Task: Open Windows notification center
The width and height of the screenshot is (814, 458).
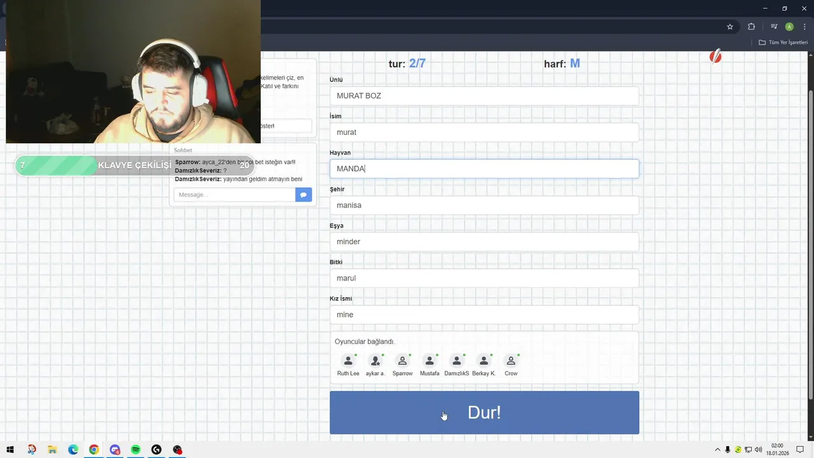Action: (x=801, y=450)
